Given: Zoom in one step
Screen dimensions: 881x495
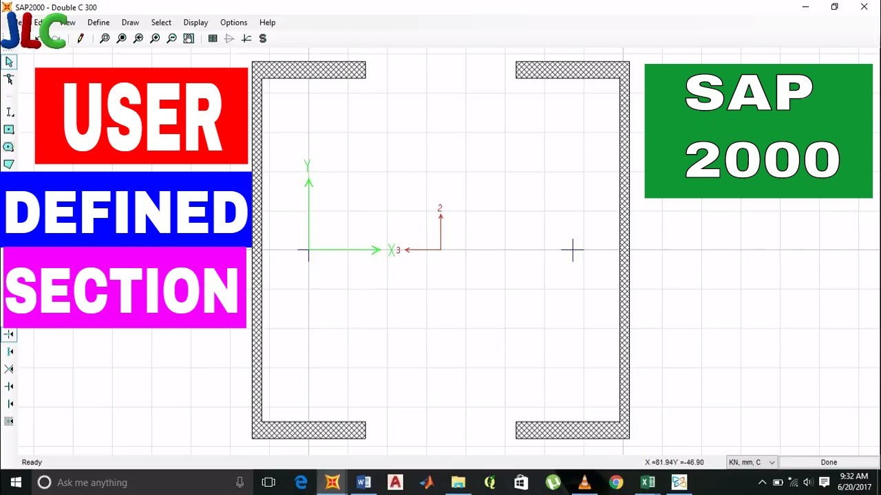Looking at the screenshot, I should [156, 38].
